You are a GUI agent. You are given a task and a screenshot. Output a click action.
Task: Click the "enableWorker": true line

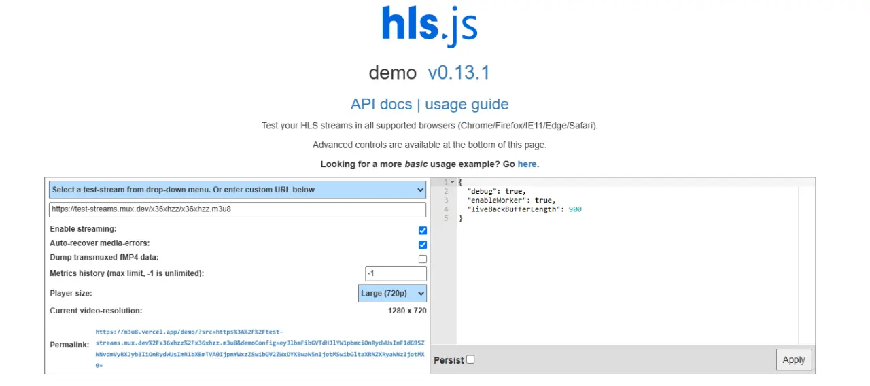pyautogui.click(x=511, y=200)
